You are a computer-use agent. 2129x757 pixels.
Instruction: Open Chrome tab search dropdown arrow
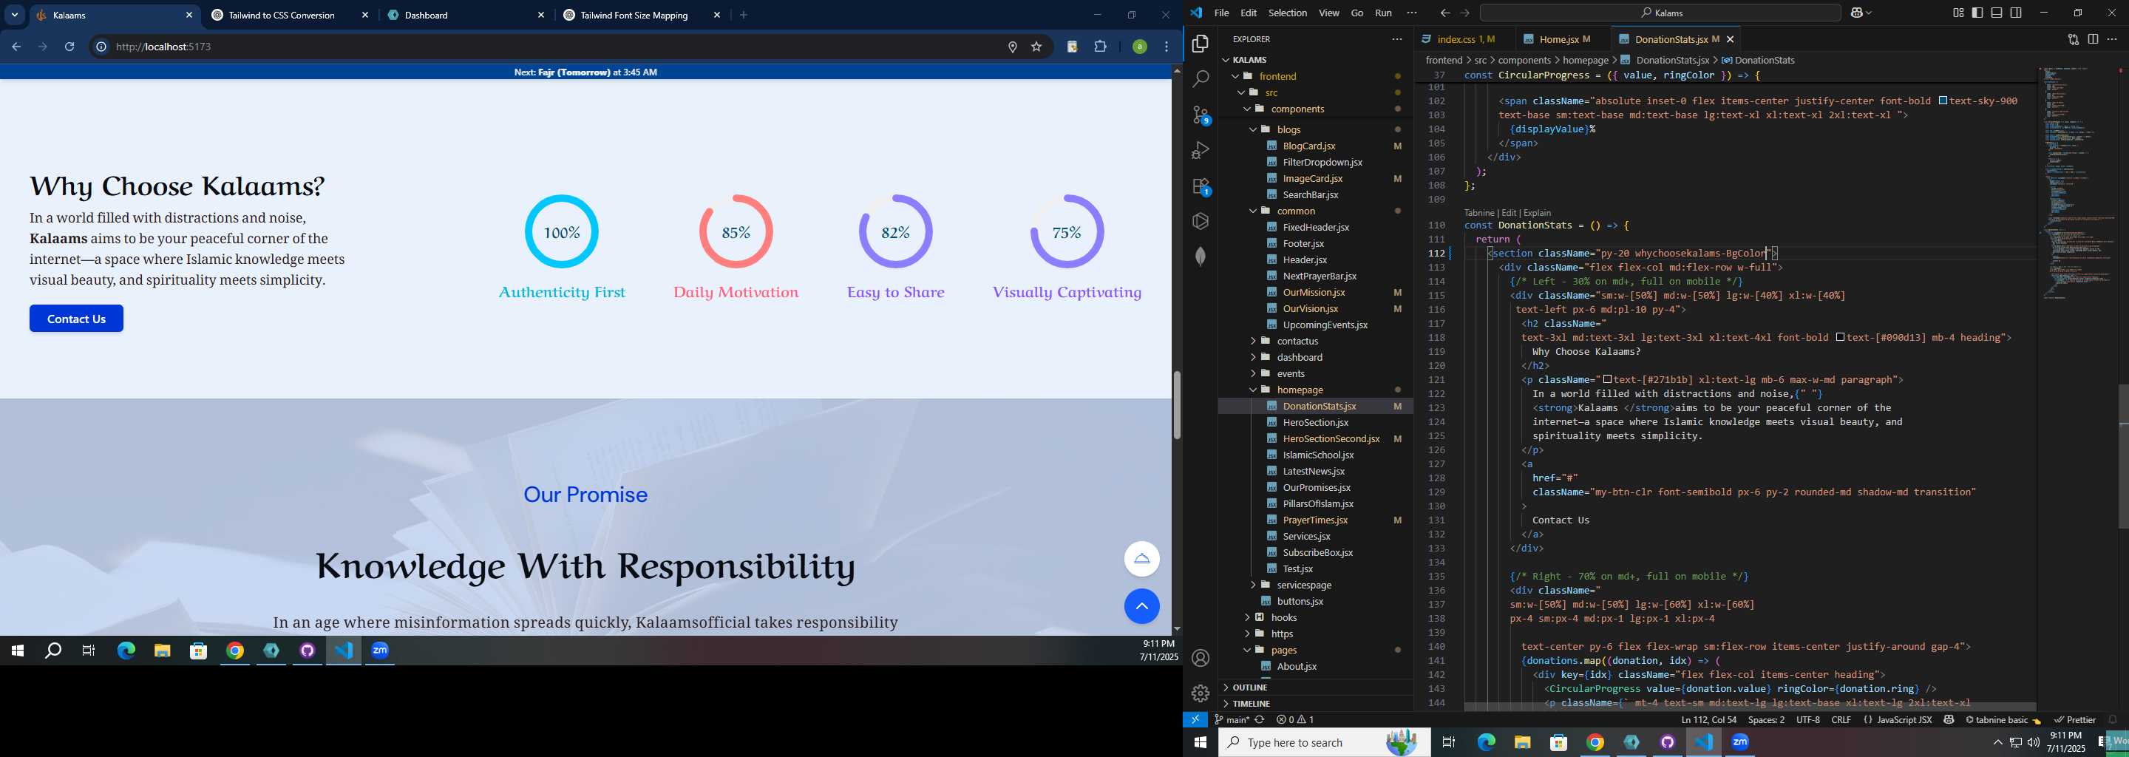[x=15, y=15]
